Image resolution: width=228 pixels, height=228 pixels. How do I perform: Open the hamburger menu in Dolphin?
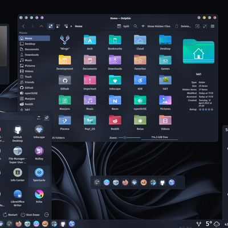(213, 26)
